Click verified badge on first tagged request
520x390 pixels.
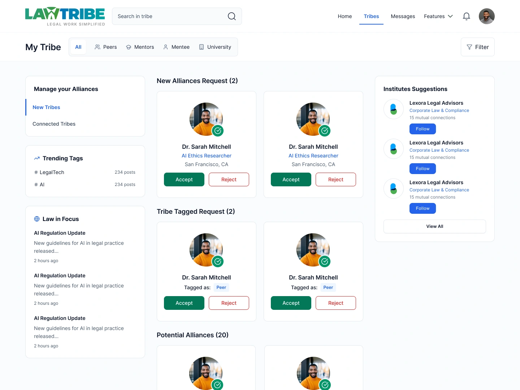click(218, 261)
